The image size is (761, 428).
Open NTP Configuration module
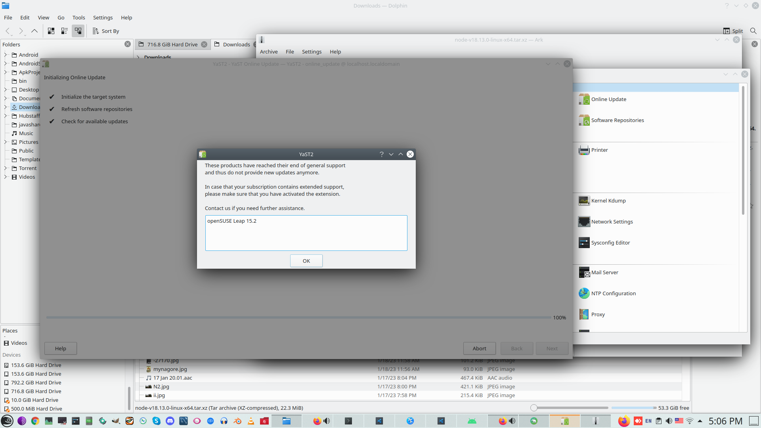[613, 294]
